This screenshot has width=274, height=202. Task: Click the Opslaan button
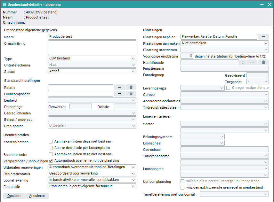(x=14, y=196)
